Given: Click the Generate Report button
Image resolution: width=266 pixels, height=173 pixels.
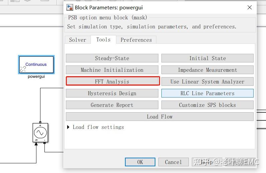Looking at the screenshot, I should (x=112, y=105).
